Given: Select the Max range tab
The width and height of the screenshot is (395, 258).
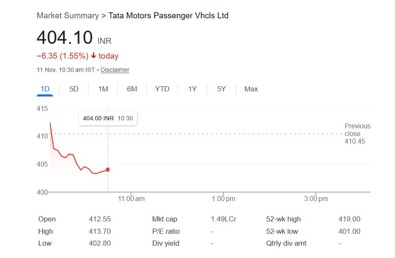Looking at the screenshot, I should point(251,89).
